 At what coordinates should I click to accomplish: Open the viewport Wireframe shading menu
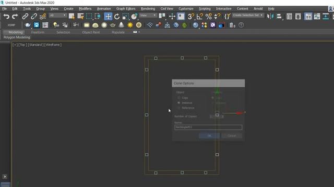pyautogui.click(x=53, y=45)
